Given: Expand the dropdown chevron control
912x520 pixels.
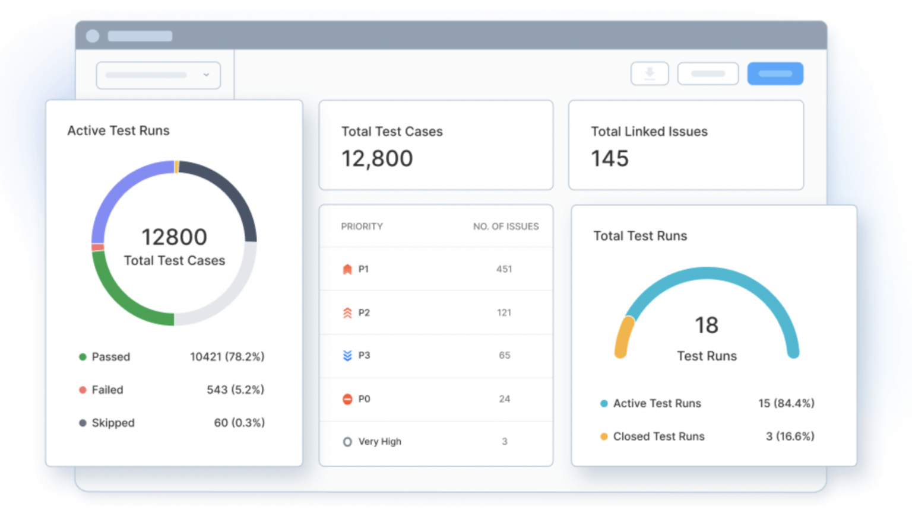Looking at the screenshot, I should point(207,75).
